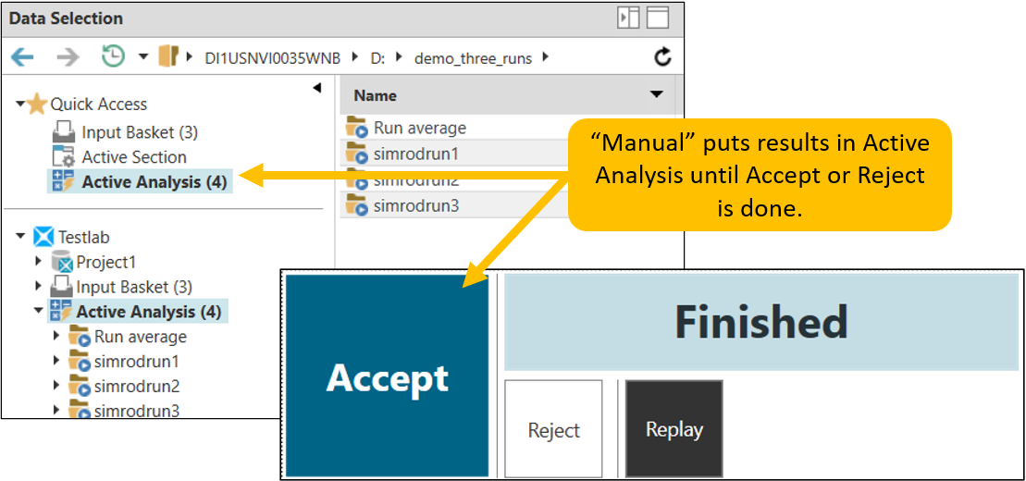Select Active Analysis (4) in Quick Access
Image resolution: width=1026 pixels, height=481 pixels.
[x=154, y=182]
